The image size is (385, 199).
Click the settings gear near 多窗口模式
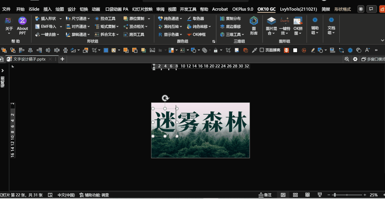tap(355, 59)
